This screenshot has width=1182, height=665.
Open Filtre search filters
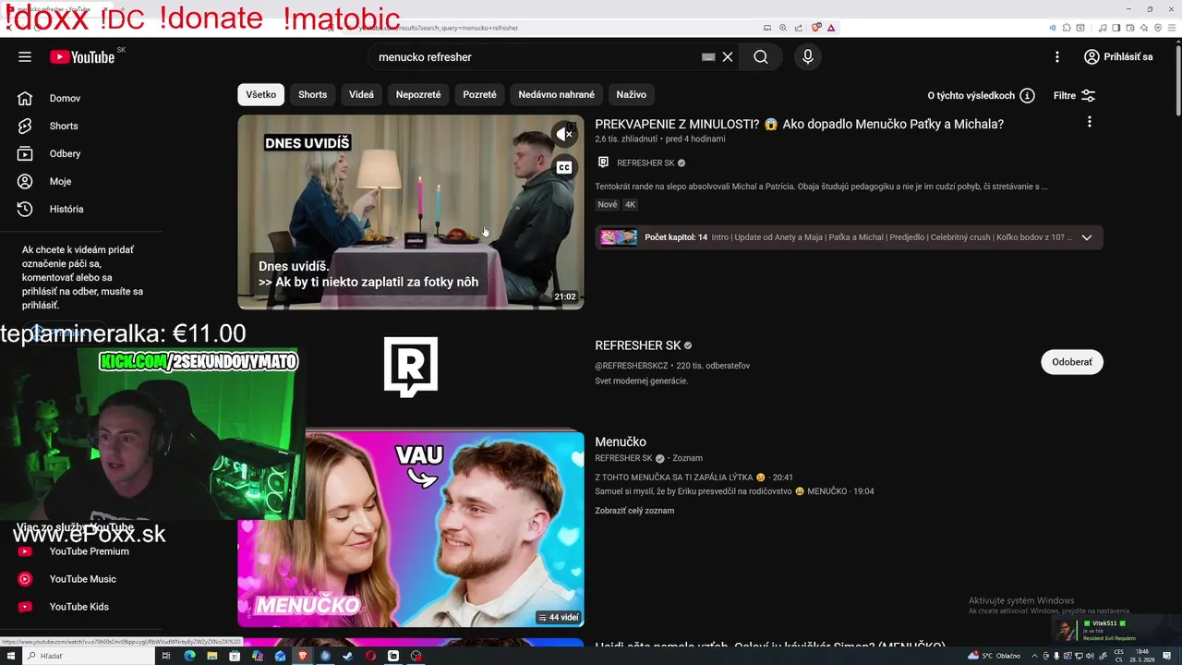[x=1074, y=95]
